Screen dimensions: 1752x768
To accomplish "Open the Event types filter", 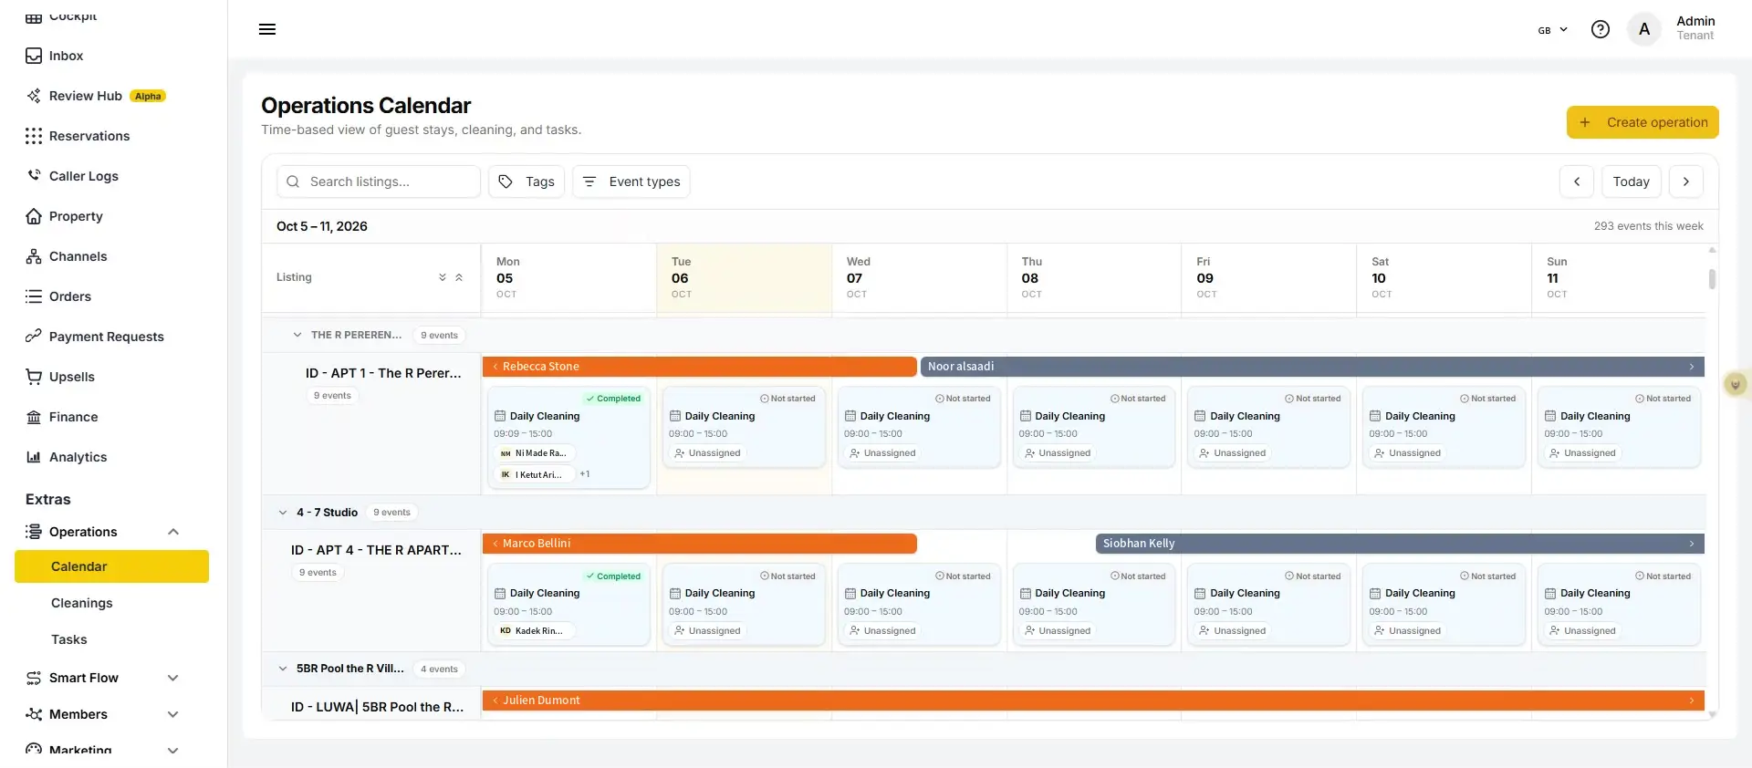I will point(631,182).
